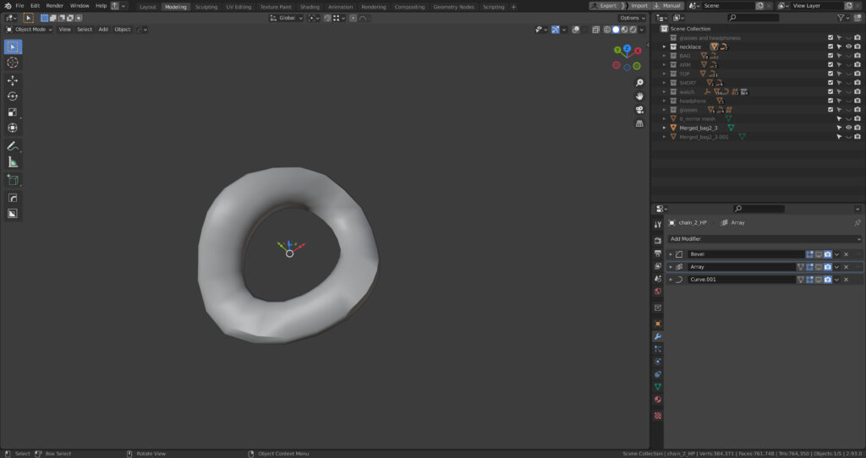Switch to the Sculpting workspace tab
The width and height of the screenshot is (866, 458).
pyautogui.click(x=206, y=7)
